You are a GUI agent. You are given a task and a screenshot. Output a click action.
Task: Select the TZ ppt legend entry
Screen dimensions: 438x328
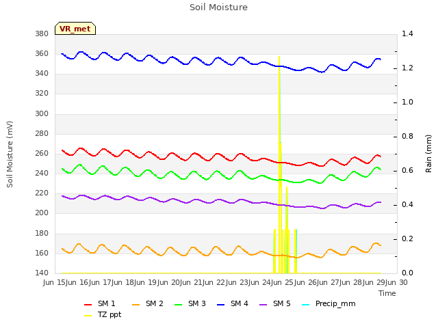[x=103, y=315]
